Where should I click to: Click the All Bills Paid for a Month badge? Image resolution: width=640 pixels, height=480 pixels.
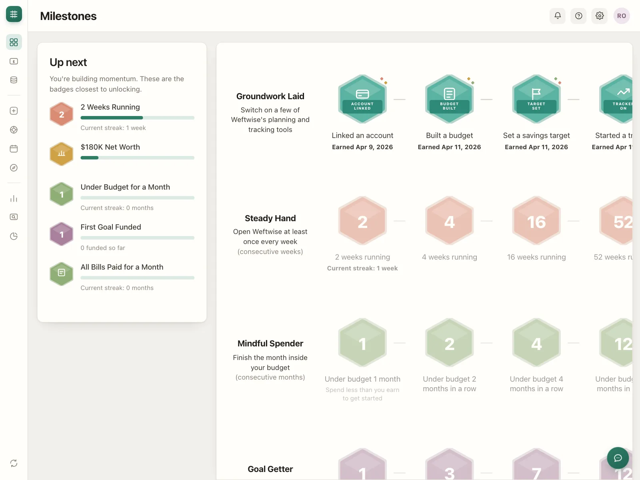(62, 274)
